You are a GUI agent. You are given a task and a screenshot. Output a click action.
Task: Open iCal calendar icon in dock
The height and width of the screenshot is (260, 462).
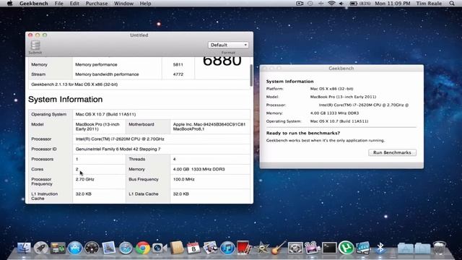[193, 248]
